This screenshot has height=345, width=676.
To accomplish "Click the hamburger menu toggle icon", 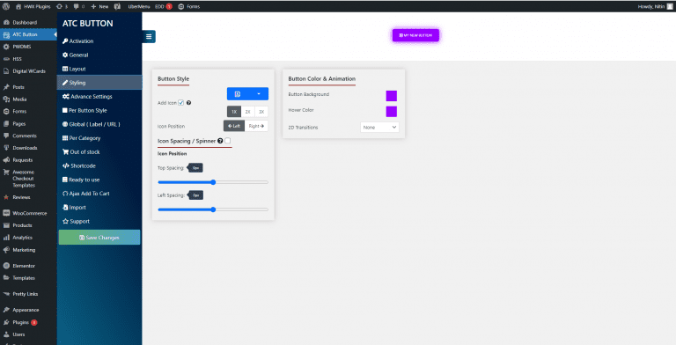I will [x=149, y=37].
